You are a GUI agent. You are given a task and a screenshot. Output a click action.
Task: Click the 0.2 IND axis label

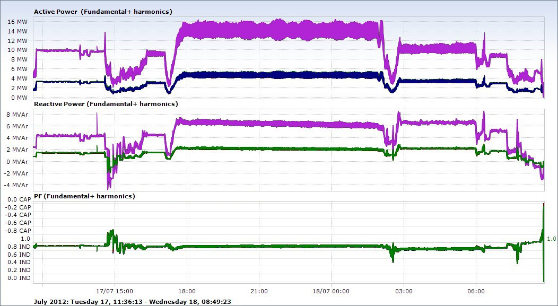coord(20,270)
